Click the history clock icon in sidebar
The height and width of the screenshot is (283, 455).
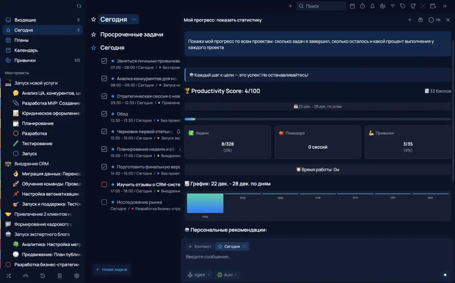click(x=43, y=276)
